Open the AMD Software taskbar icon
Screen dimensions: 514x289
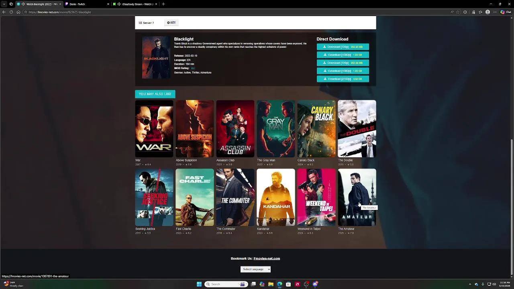click(x=297, y=284)
